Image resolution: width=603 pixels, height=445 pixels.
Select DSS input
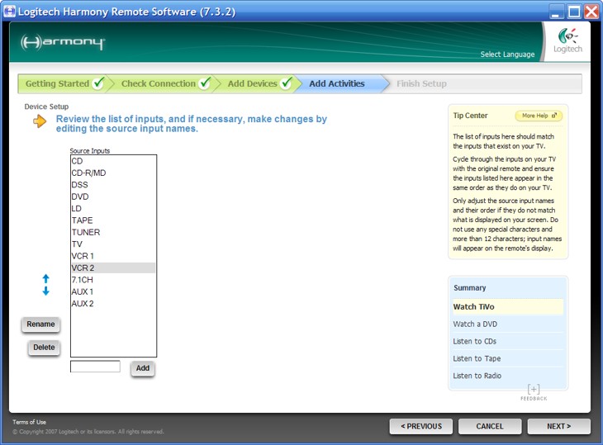(x=113, y=185)
